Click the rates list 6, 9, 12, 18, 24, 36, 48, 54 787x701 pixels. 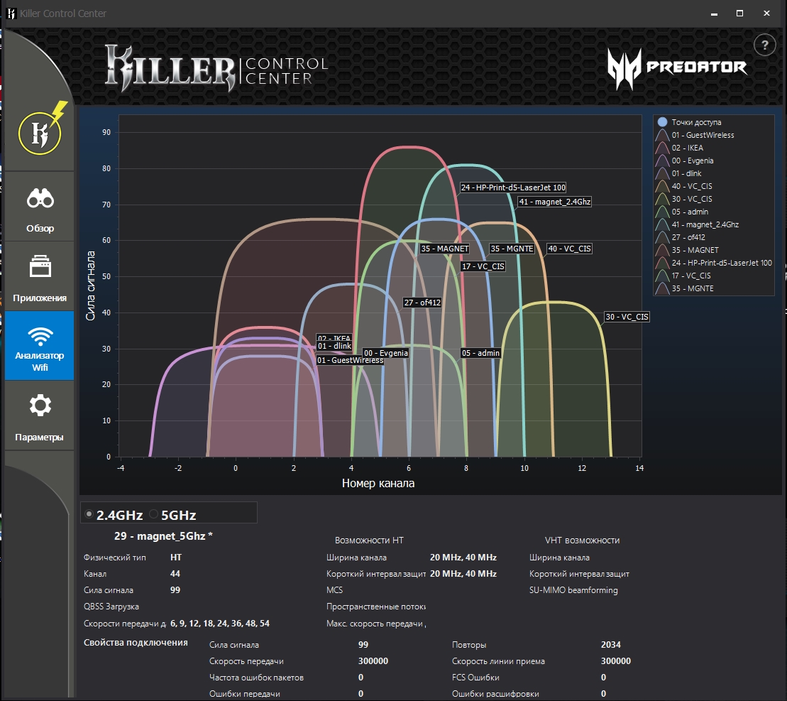tap(220, 623)
